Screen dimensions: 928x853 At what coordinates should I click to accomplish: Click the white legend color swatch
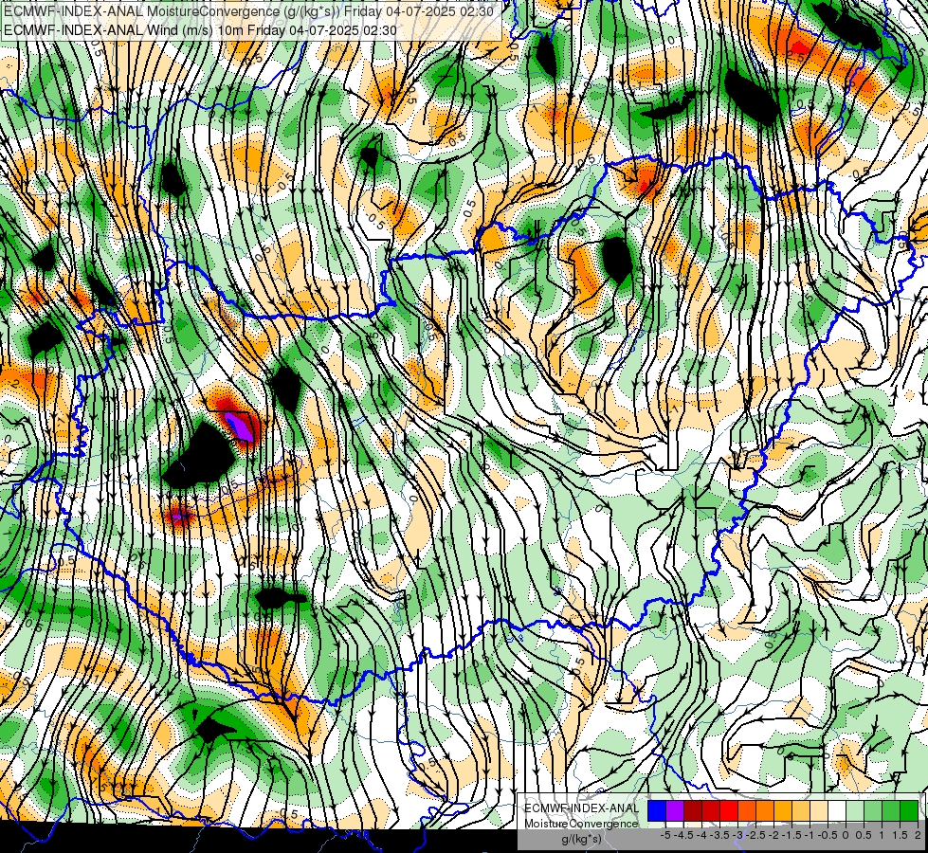pos(837,811)
